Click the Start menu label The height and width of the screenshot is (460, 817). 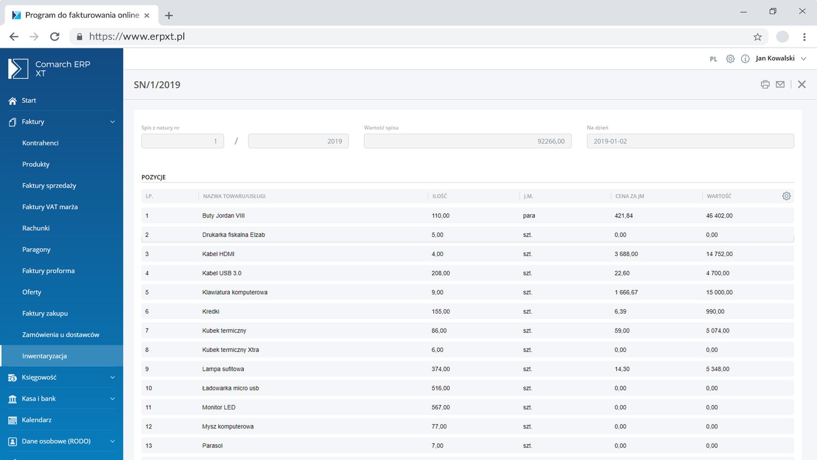tap(29, 101)
